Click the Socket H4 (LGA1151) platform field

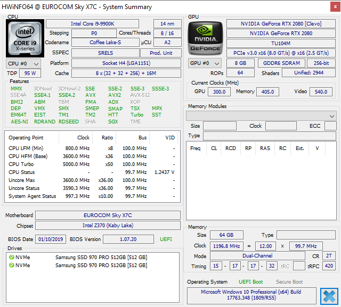(126, 63)
